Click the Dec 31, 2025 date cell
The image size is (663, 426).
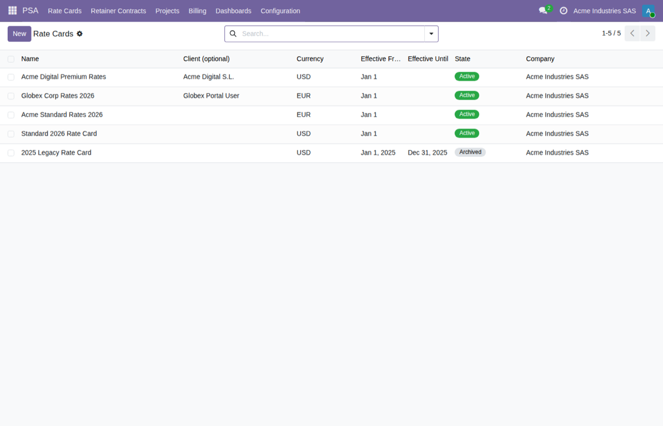pyautogui.click(x=428, y=152)
